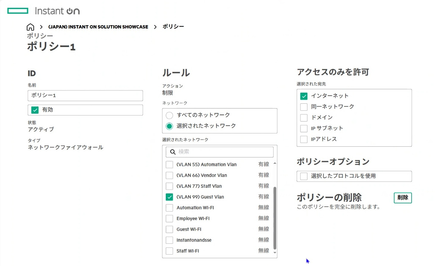The image size is (435, 266).
Task: Uncheck the インターネット destination checkbox
Action: point(304,96)
